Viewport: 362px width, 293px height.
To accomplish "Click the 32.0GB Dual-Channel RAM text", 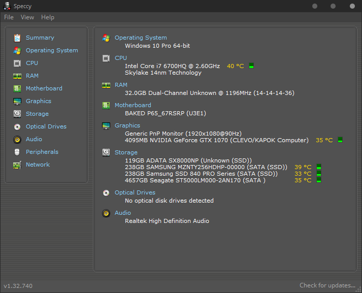I will tap(210, 93).
